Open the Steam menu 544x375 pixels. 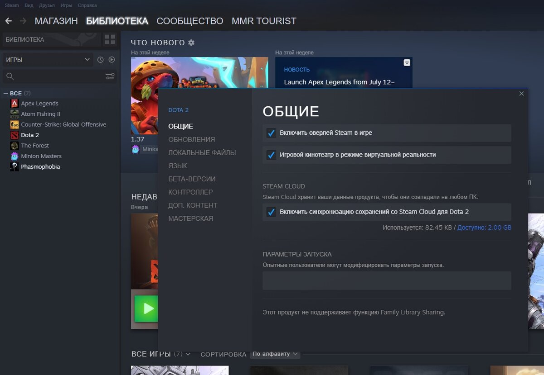pyautogui.click(x=12, y=5)
